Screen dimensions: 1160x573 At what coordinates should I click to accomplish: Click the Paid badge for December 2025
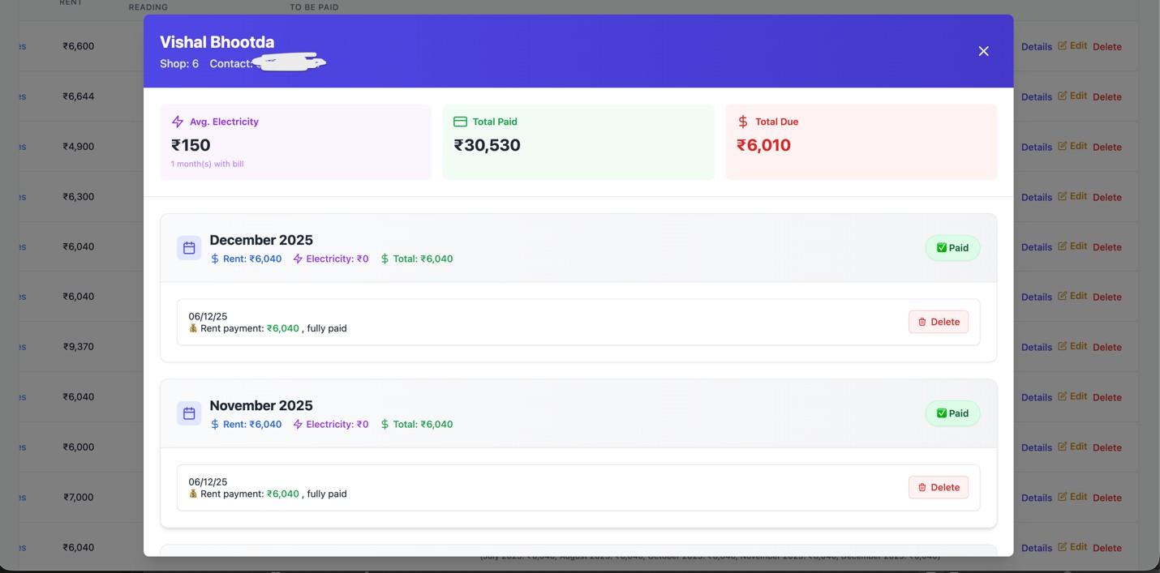click(x=952, y=248)
